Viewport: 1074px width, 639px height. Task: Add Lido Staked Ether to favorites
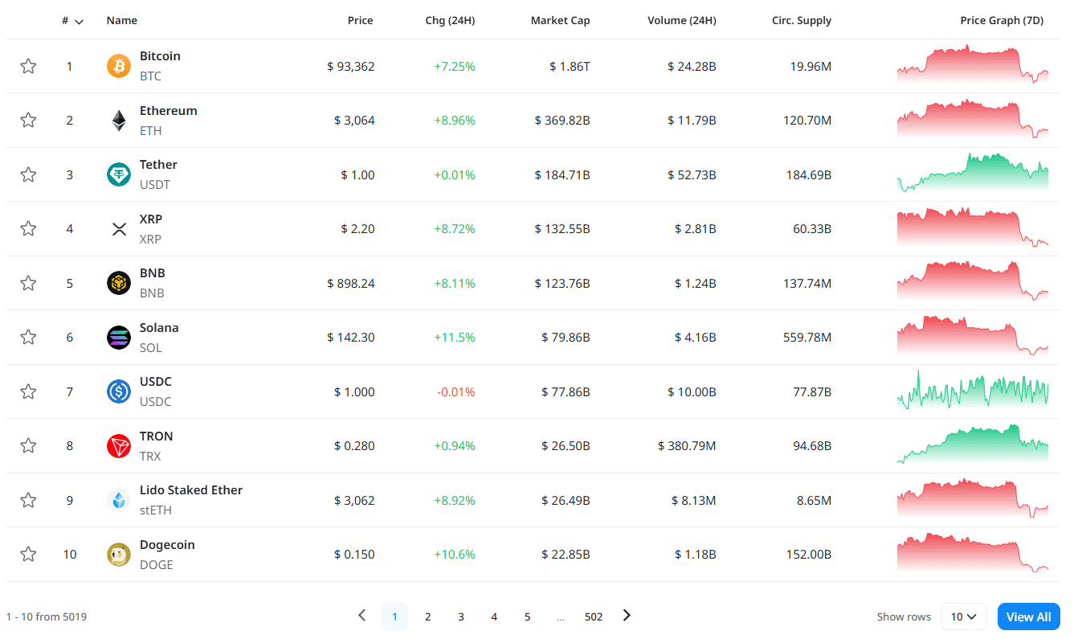[x=28, y=500]
